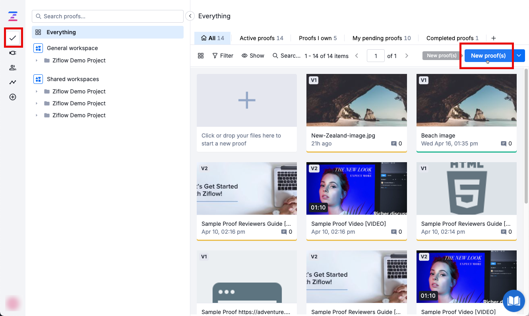Open the help book icon
The image size is (529, 316).
[x=513, y=300]
